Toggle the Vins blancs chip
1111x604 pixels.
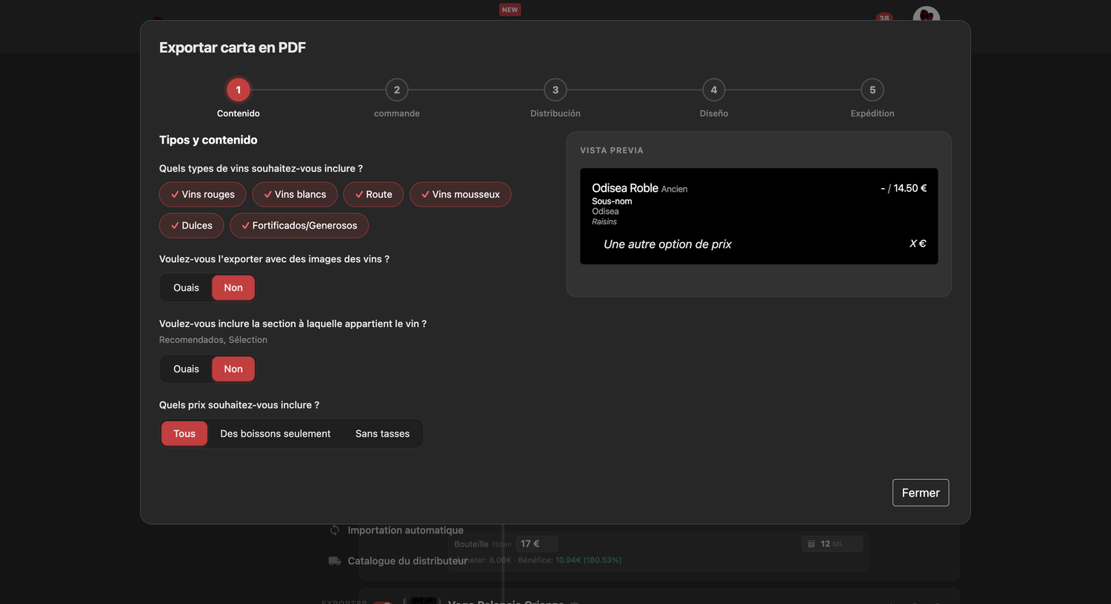click(295, 195)
